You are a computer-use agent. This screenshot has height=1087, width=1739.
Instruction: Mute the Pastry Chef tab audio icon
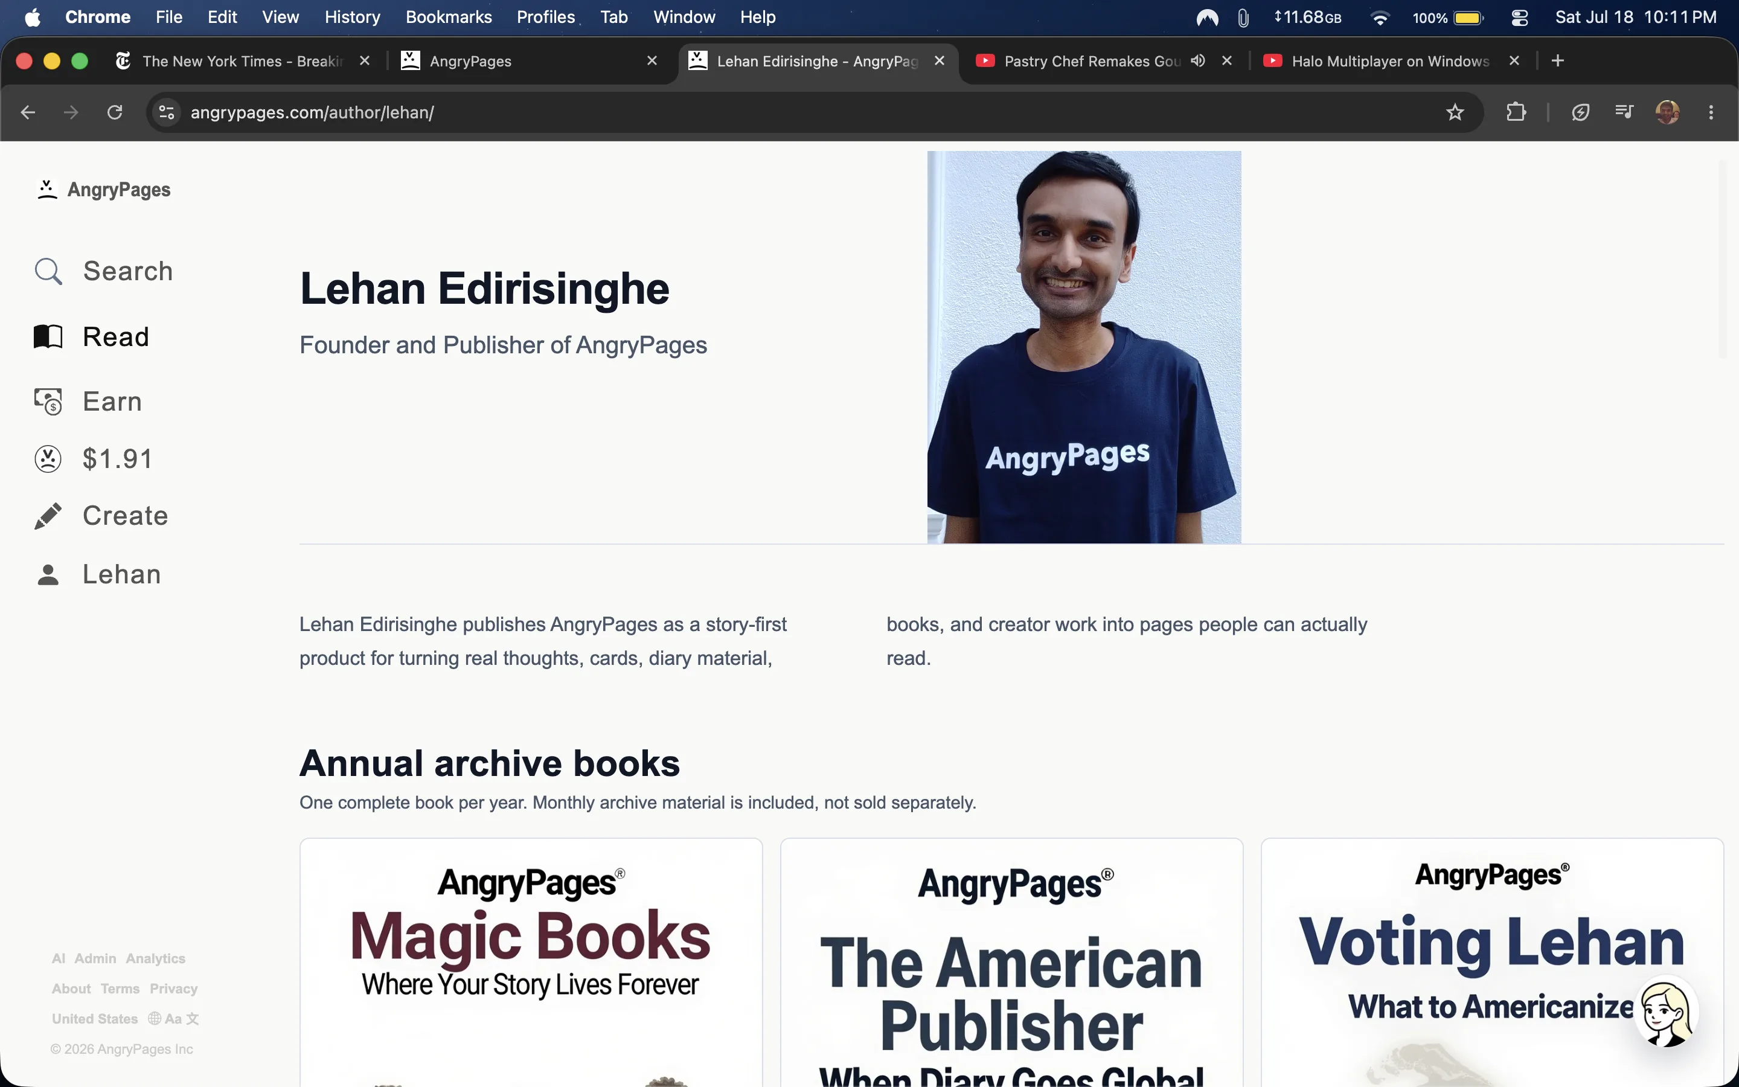point(1197,60)
